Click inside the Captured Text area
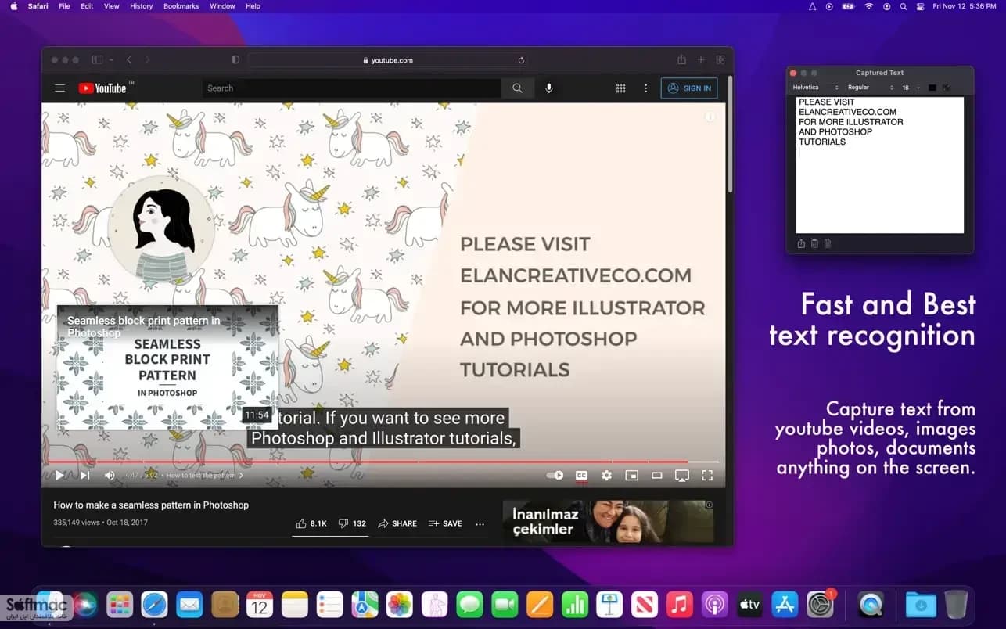Screen dimensions: 1006x629 [x=880, y=165]
